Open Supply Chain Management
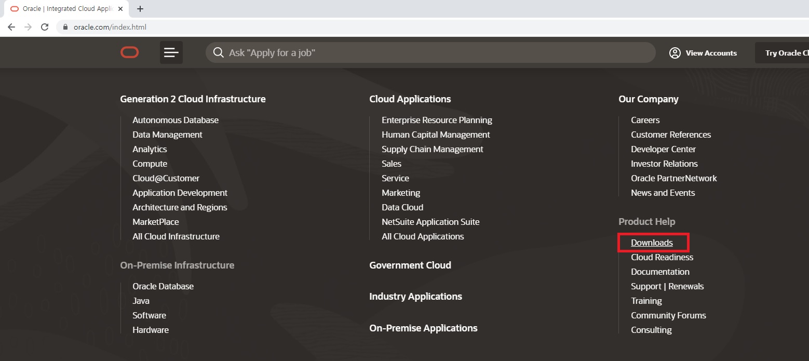Image resolution: width=809 pixels, height=361 pixels. [433, 149]
